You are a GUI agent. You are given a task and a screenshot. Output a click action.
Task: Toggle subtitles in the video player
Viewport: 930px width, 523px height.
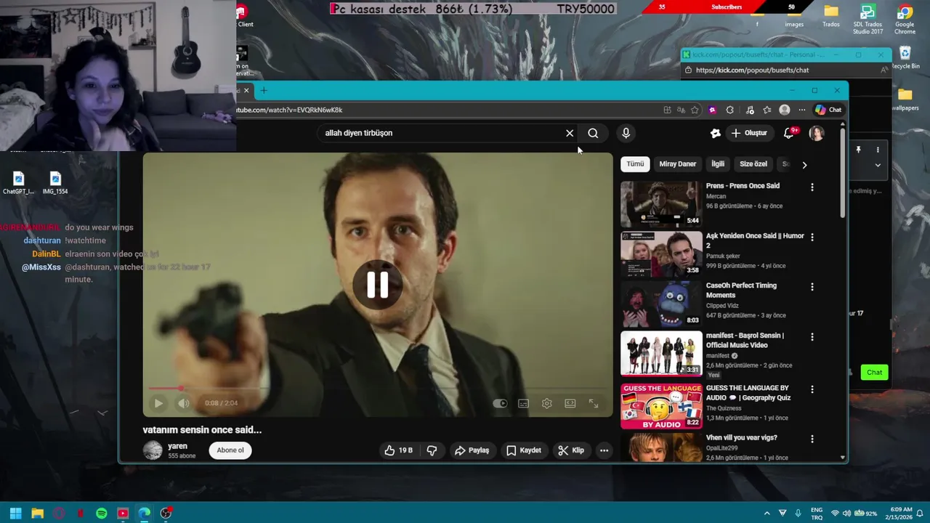click(523, 403)
